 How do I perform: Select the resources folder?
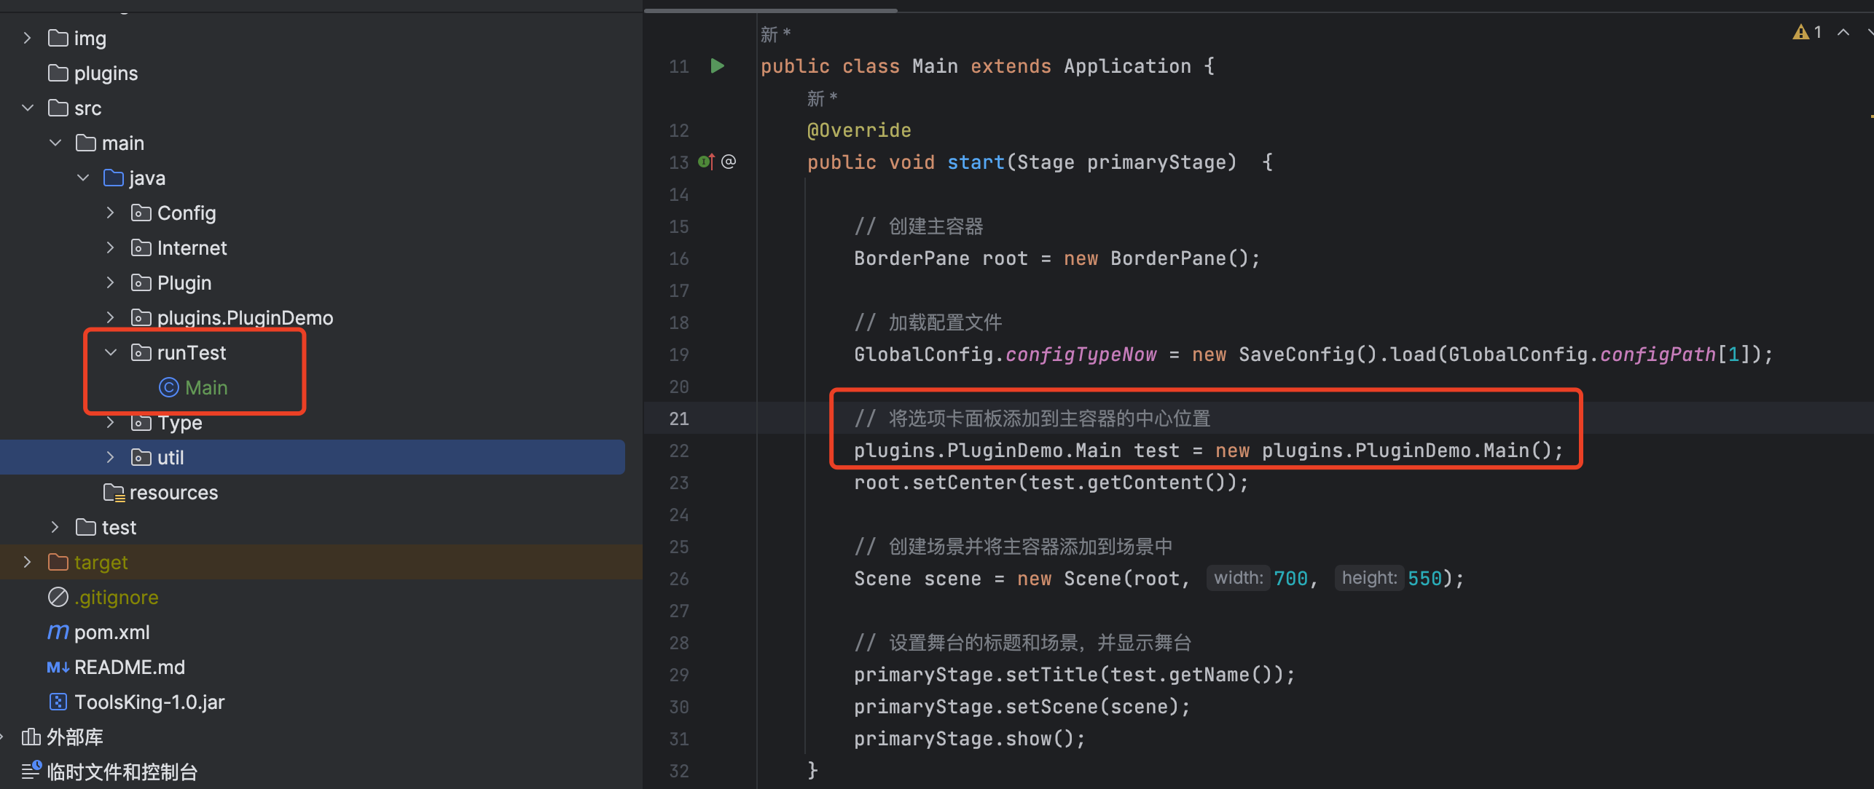click(173, 492)
